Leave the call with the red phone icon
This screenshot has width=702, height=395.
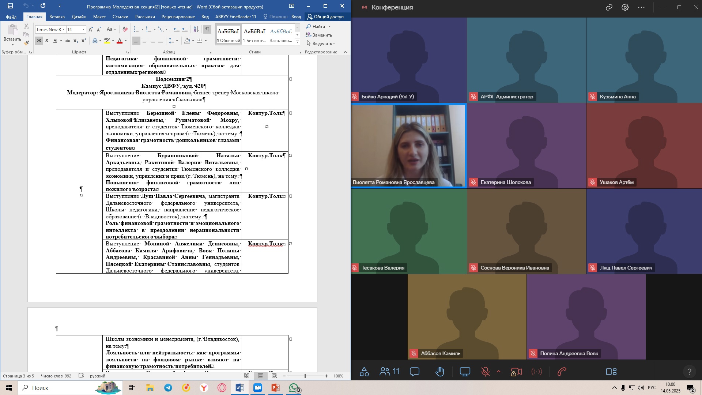(562, 372)
